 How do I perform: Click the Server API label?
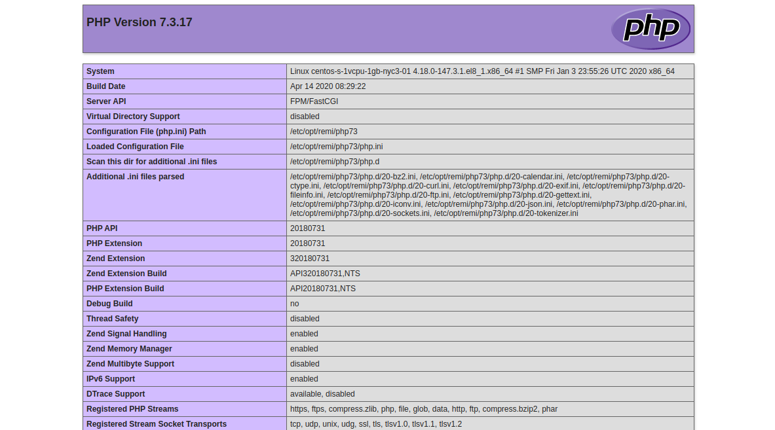coord(106,101)
